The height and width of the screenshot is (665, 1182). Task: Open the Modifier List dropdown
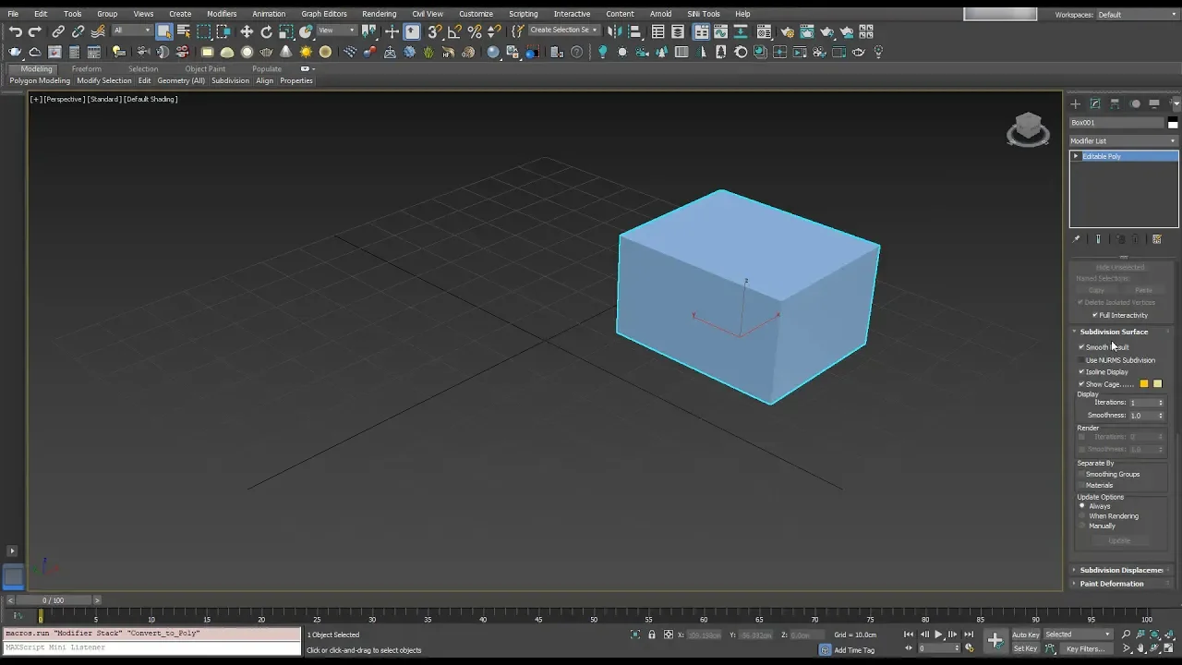[x=1123, y=141]
